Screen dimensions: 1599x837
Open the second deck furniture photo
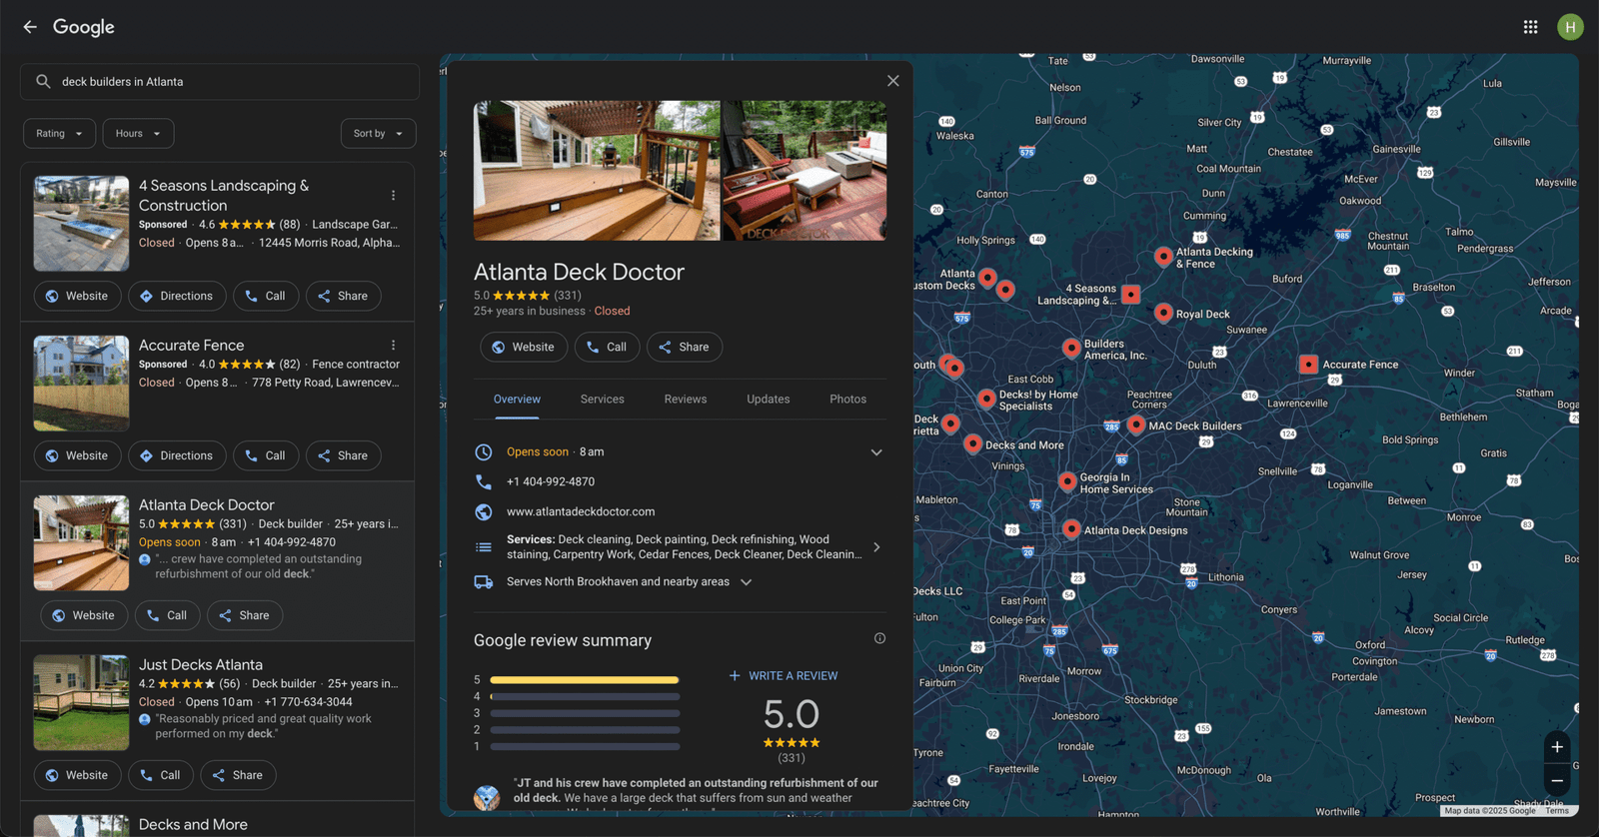coord(804,170)
